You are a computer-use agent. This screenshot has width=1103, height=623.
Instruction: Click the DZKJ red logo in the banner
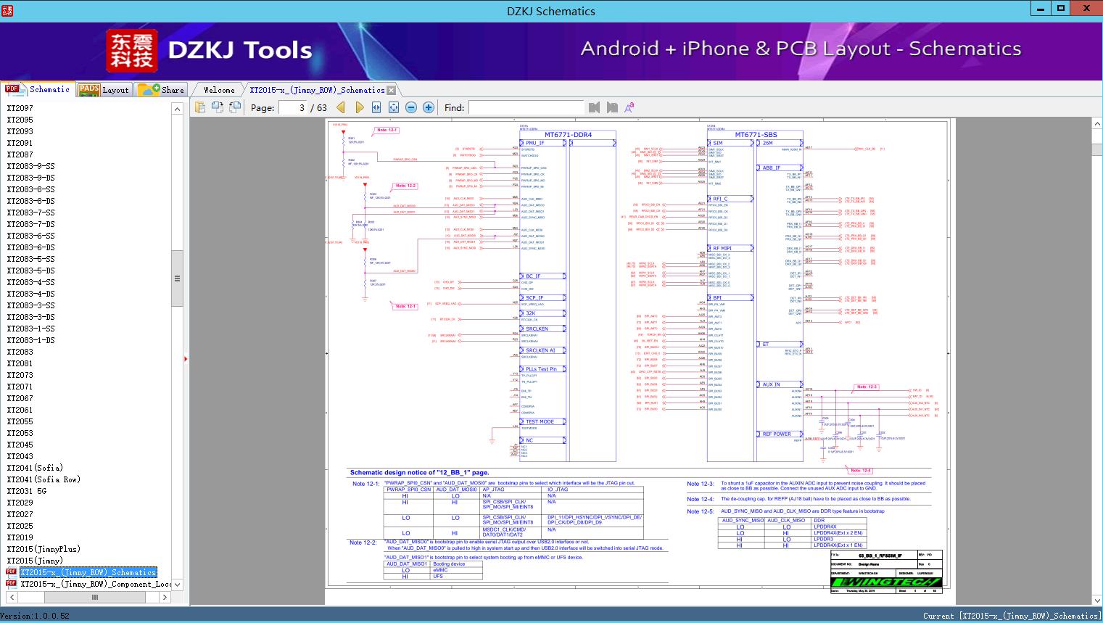[x=132, y=51]
